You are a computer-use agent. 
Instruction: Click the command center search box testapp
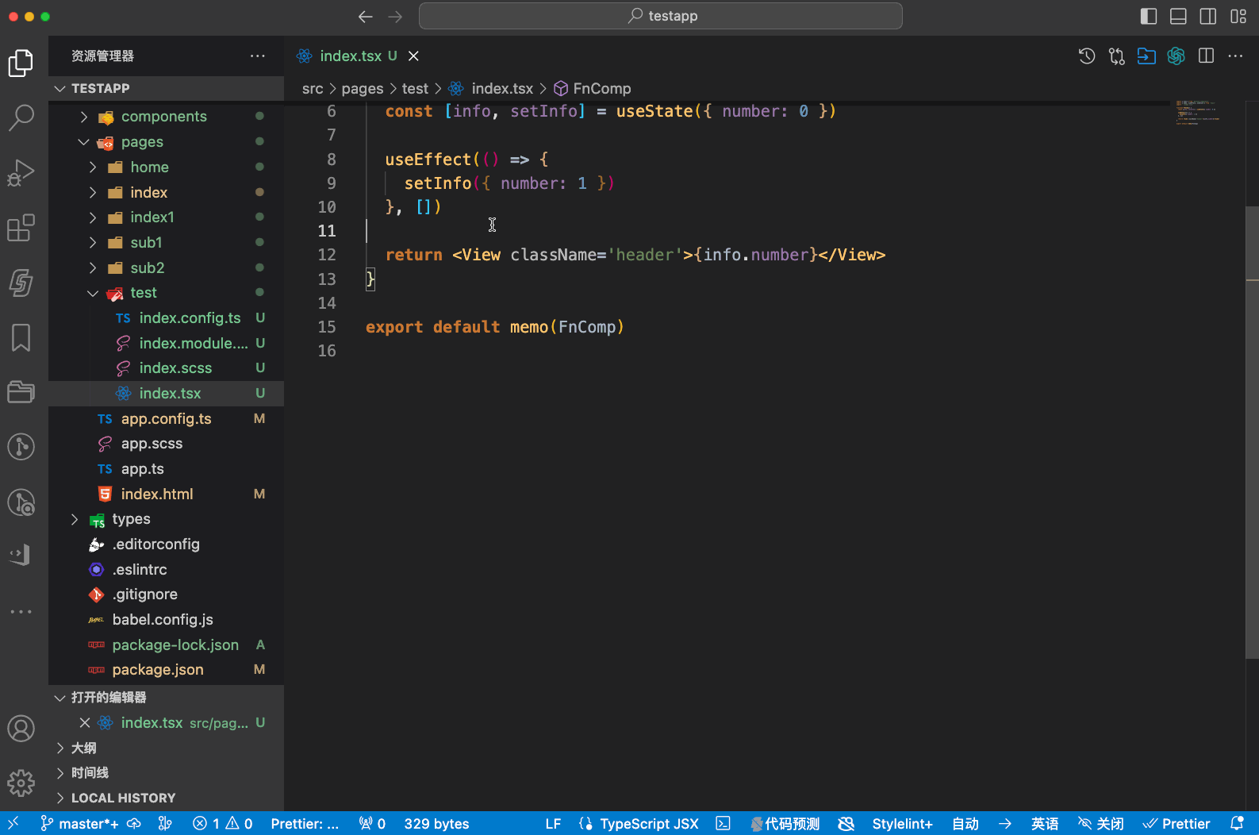click(660, 16)
